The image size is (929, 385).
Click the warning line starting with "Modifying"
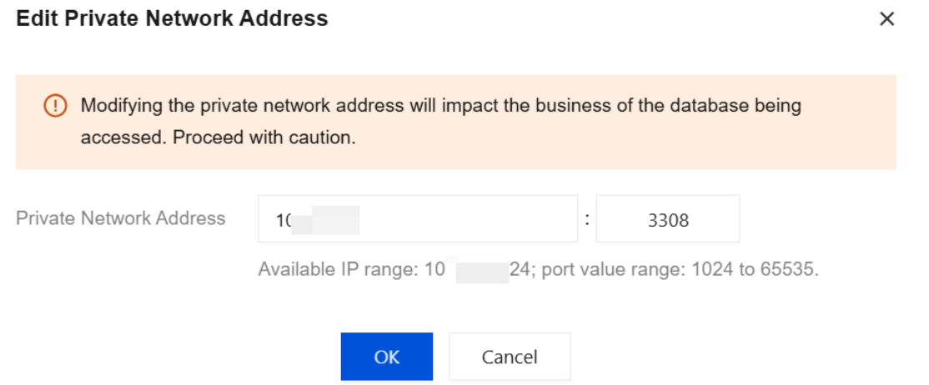click(x=440, y=106)
